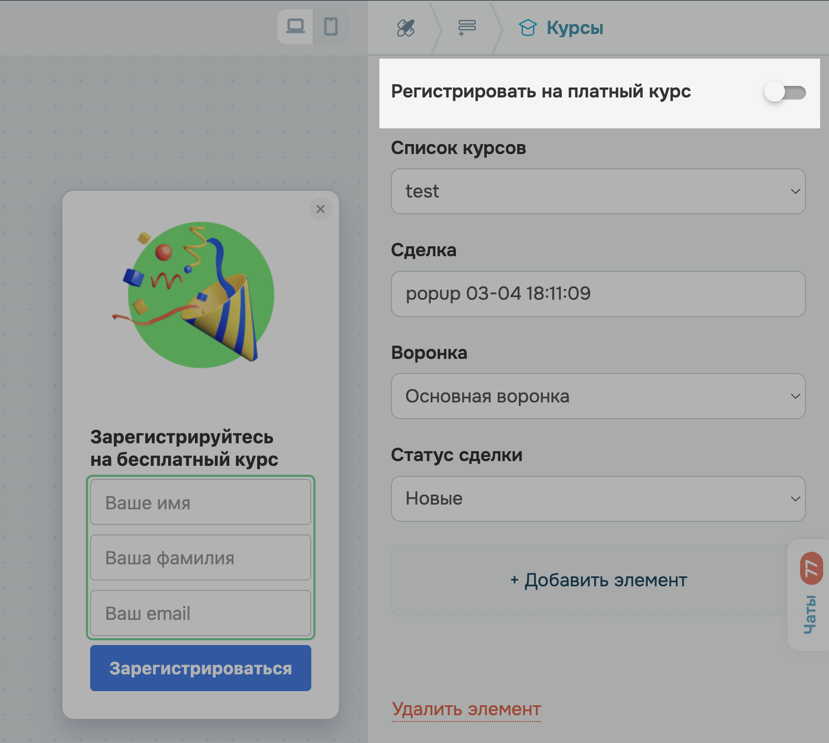Click the Ваш email field
Screen dimensions: 829x743
[201, 613]
